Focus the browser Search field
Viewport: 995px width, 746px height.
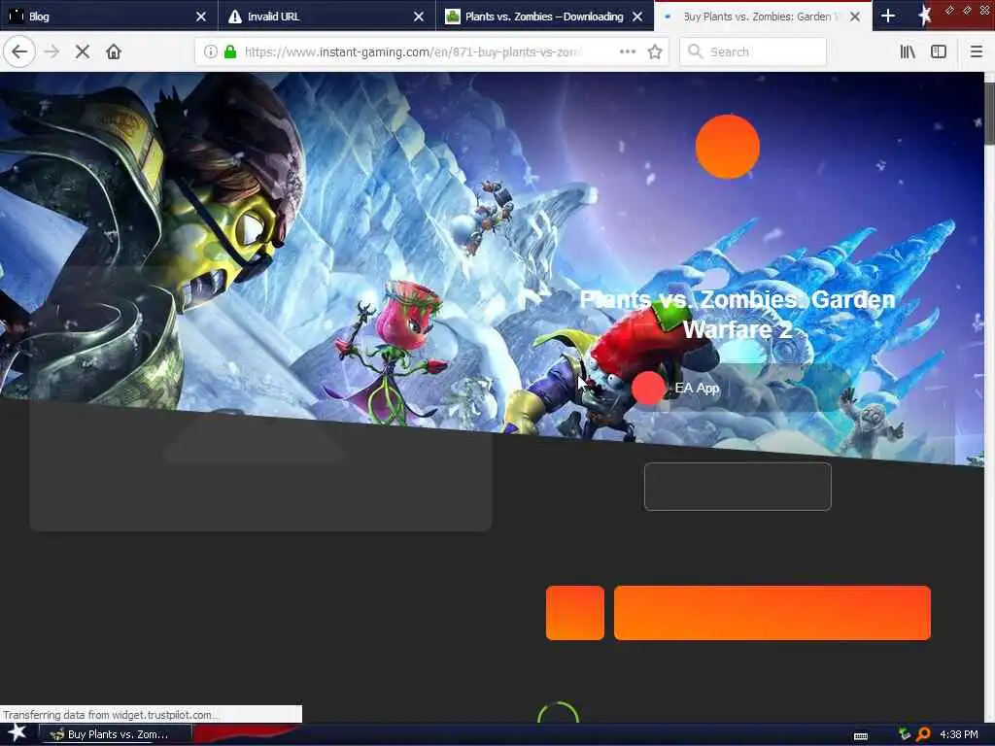[753, 51]
